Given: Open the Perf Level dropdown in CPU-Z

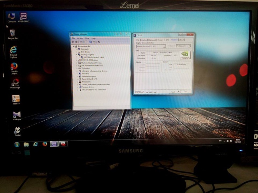Looking at the screenshot, I should 183,46.
